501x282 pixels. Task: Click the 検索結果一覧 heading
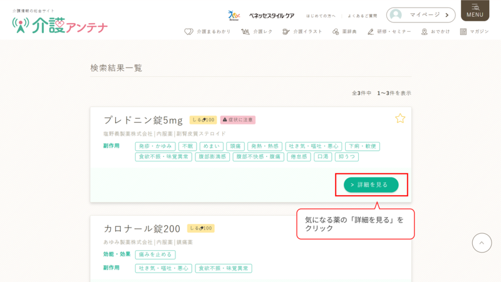[116, 68]
